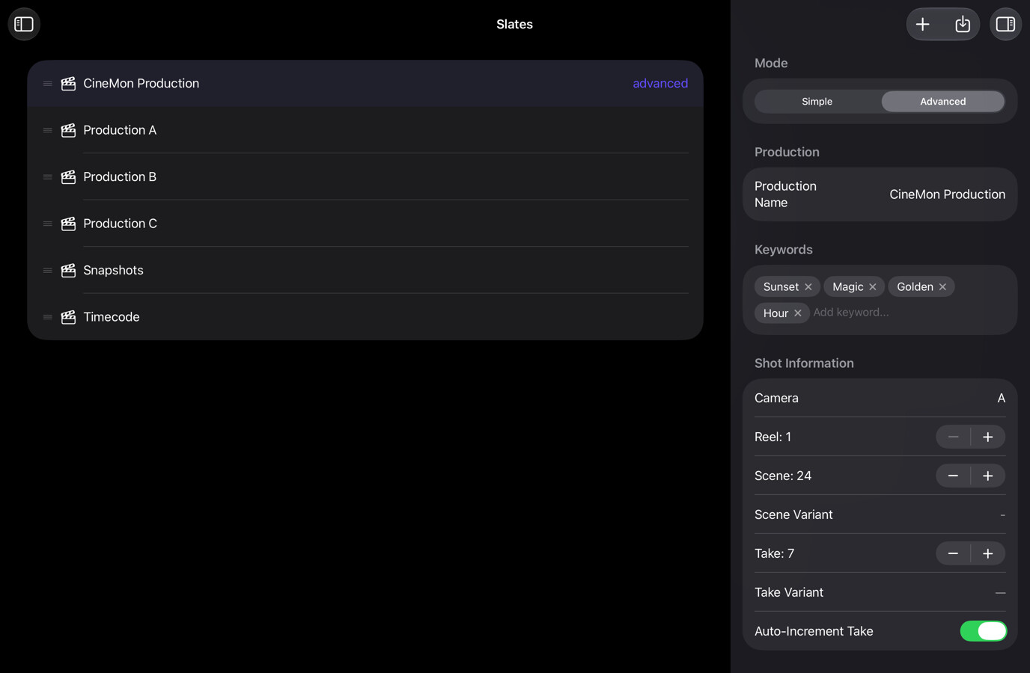This screenshot has height=673, width=1030.
Task: Add a new slate with plus icon
Action: (x=923, y=24)
